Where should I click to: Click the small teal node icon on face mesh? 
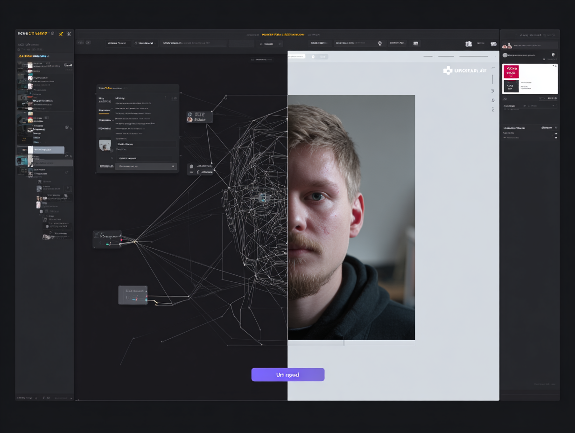click(263, 198)
